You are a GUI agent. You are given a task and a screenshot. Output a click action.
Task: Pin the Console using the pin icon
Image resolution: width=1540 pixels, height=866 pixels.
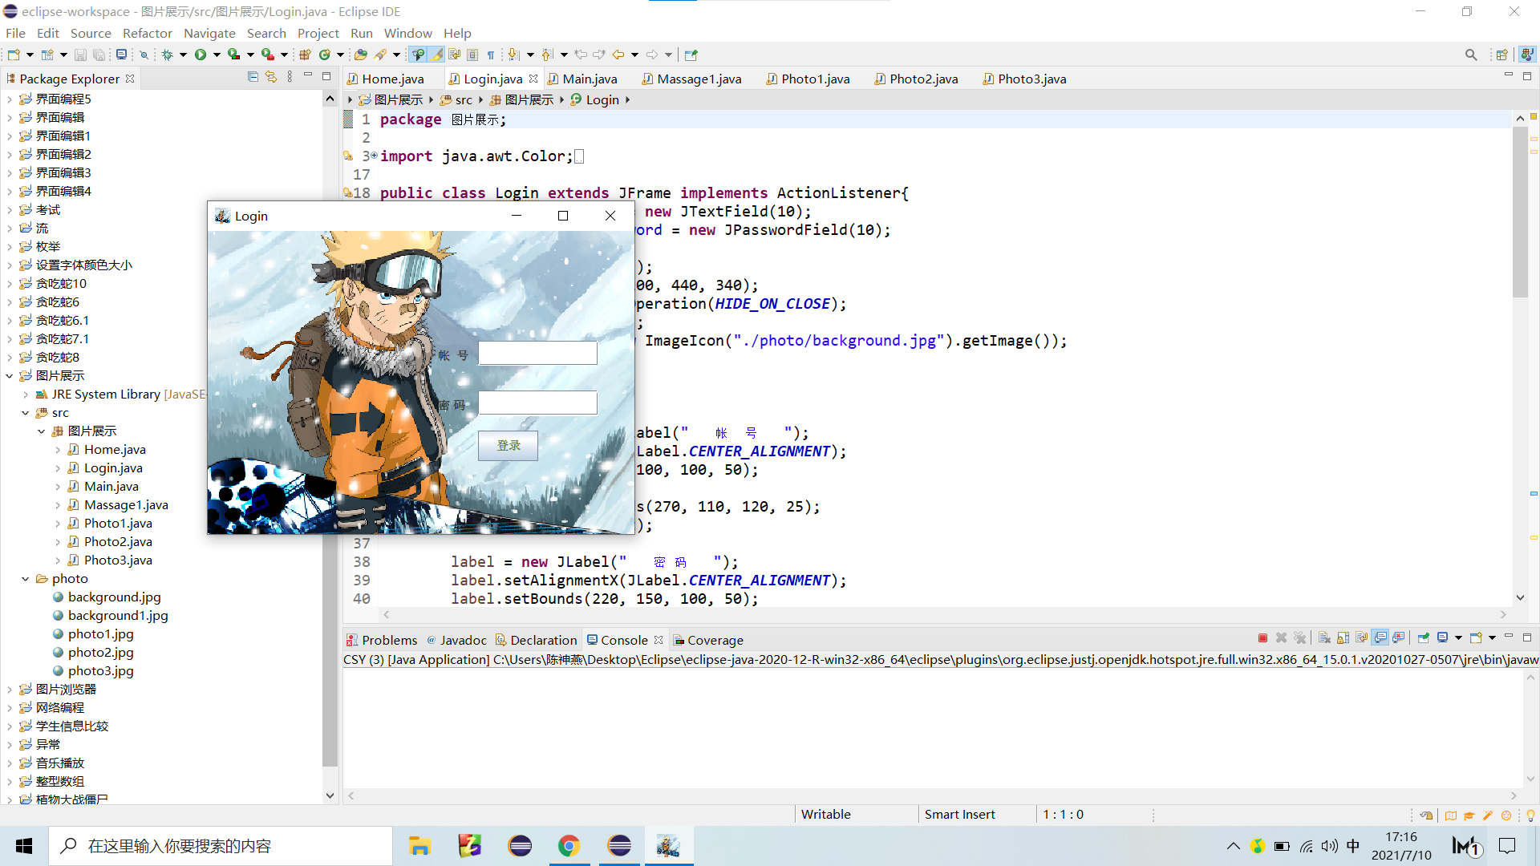click(x=1424, y=637)
